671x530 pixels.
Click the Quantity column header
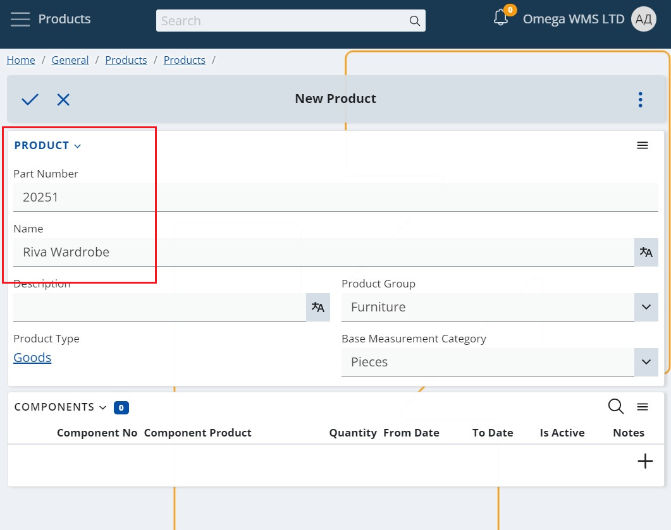tap(353, 433)
